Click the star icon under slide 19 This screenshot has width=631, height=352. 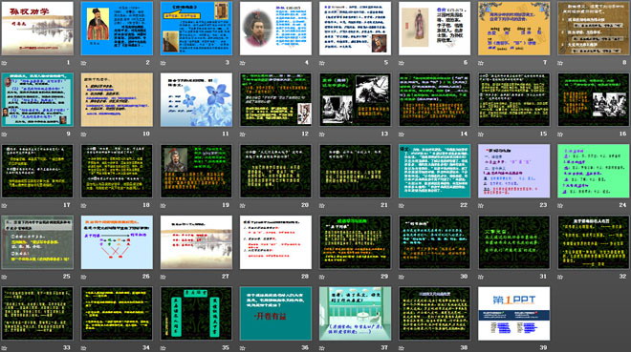click(163, 205)
